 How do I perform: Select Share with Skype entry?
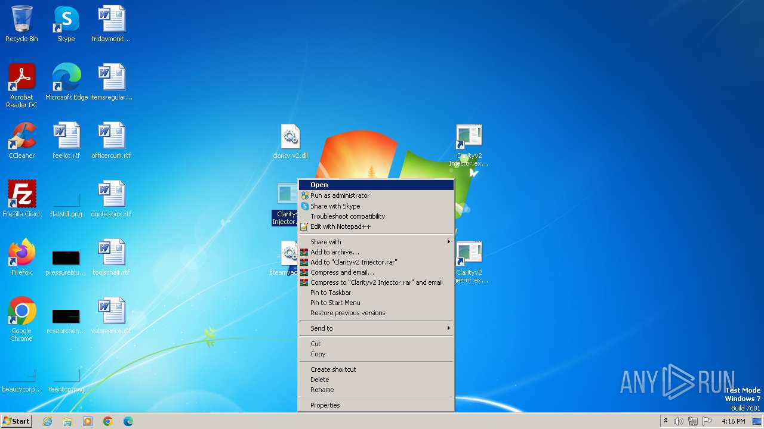pyautogui.click(x=376, y=206)
